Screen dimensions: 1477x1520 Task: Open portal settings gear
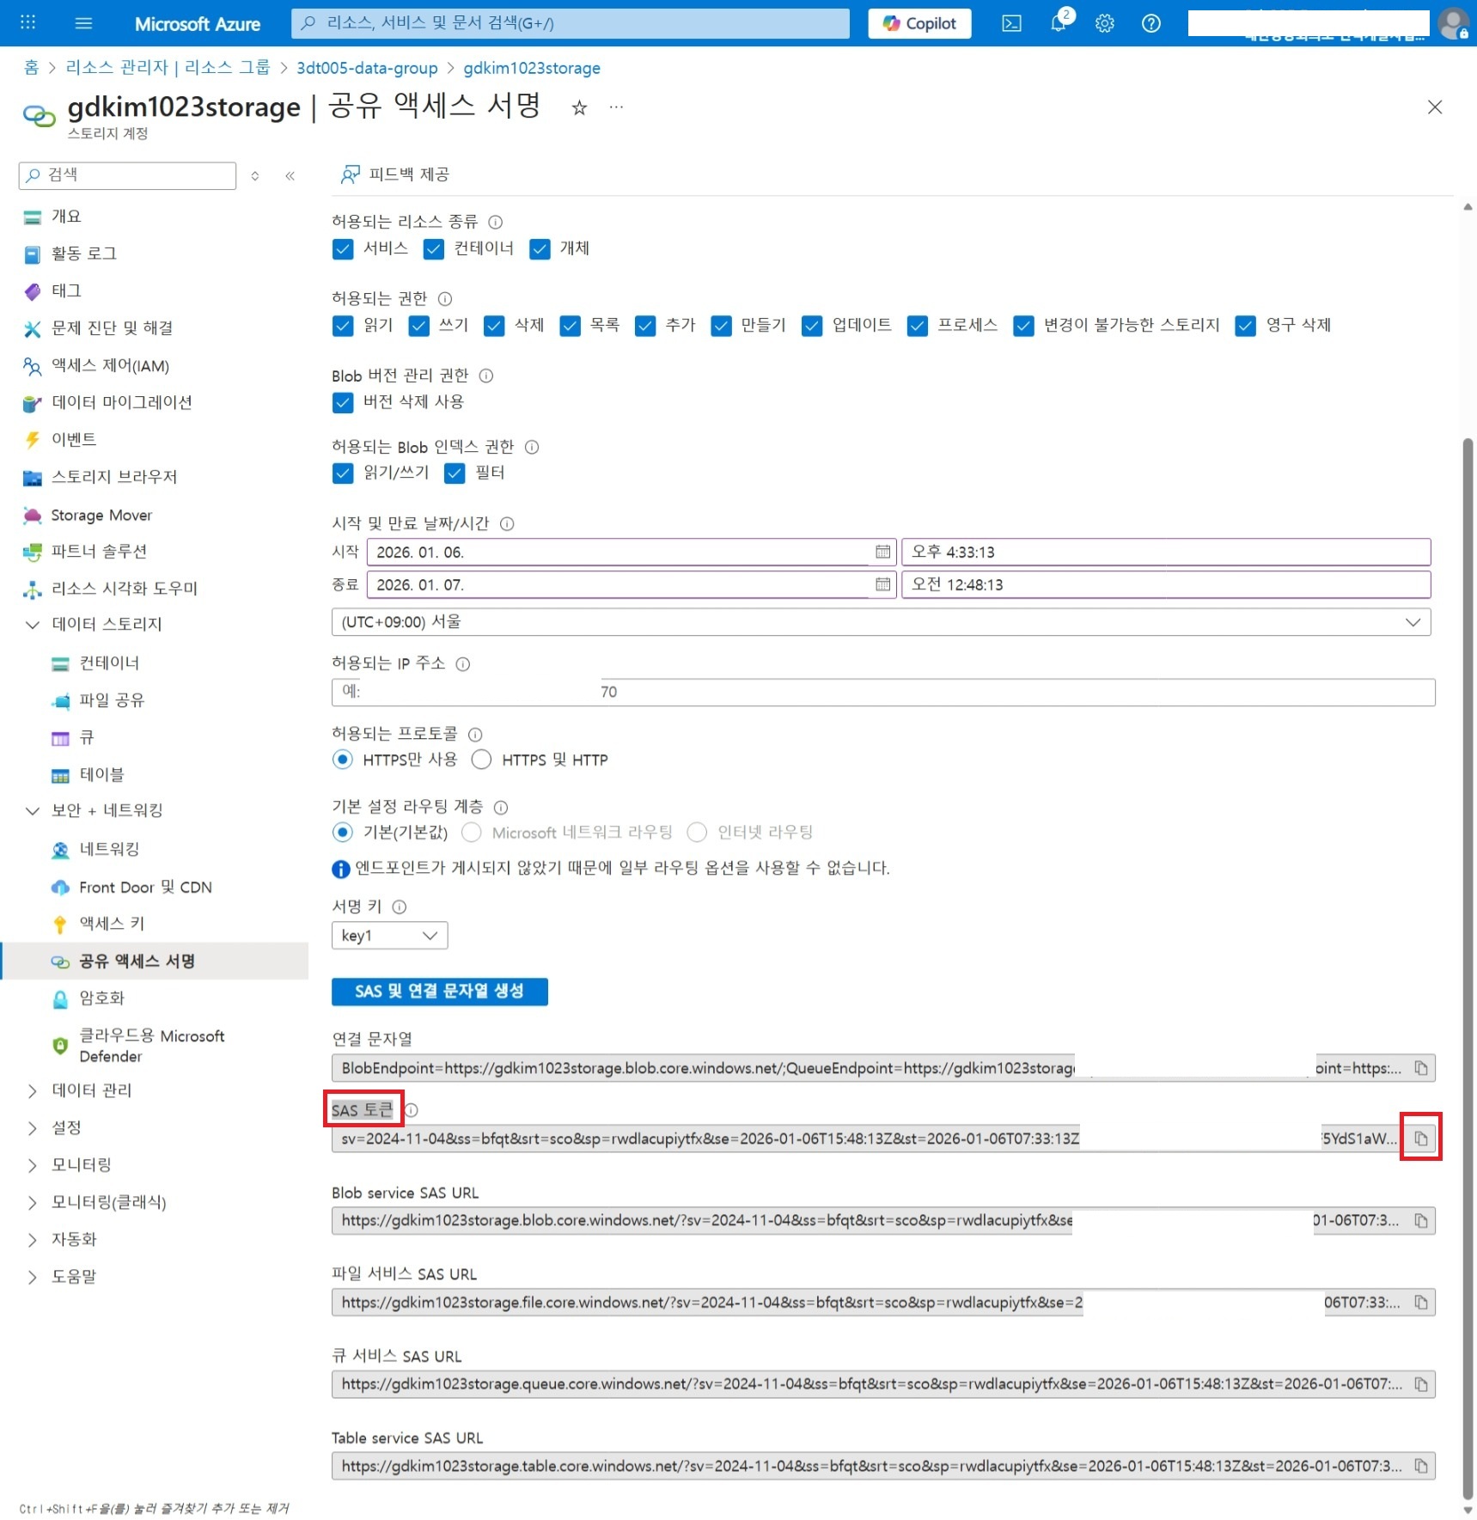tap(1105, 23)
